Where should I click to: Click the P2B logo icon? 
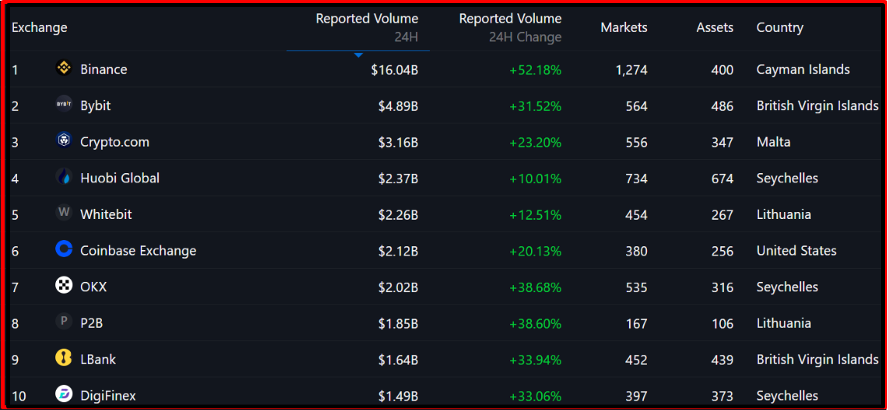click(64, 321)
